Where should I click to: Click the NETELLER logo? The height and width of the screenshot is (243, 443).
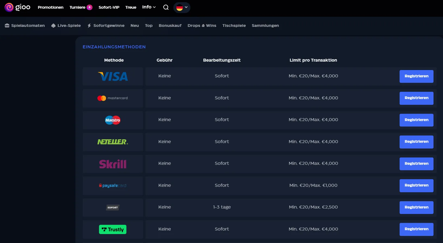click(113, 142)
